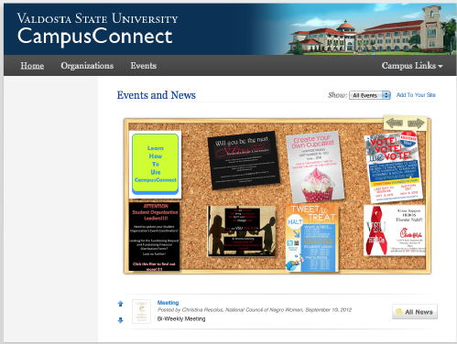The image size is (457, 344).
Task: Open the Create Your Own Cupcake flyer
Action: (x=315, y=167)
